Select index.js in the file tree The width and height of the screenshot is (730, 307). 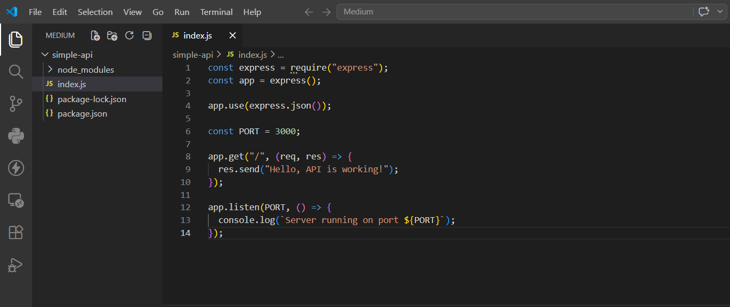[x=98, y=84]
